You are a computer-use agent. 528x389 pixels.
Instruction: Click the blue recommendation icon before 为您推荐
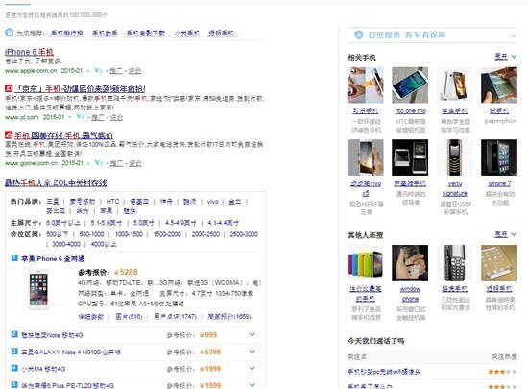coord(9,33)
